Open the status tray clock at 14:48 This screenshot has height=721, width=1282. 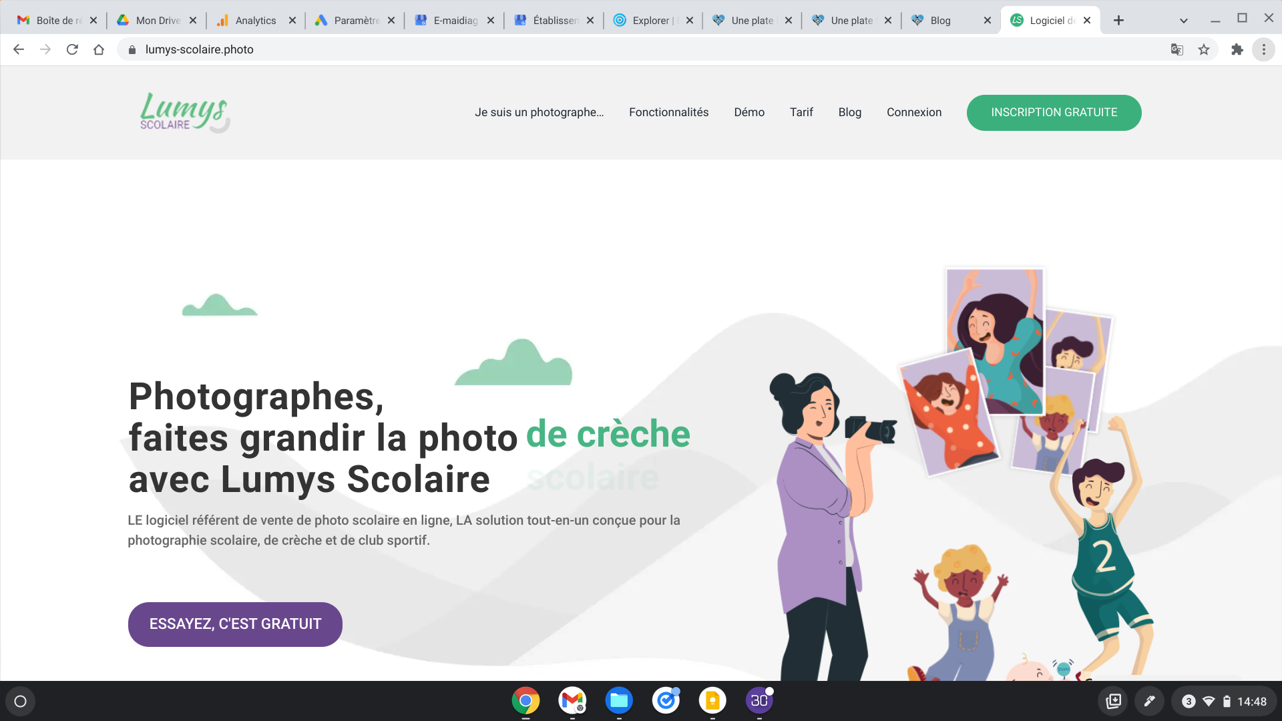(x=1252, y=702)
